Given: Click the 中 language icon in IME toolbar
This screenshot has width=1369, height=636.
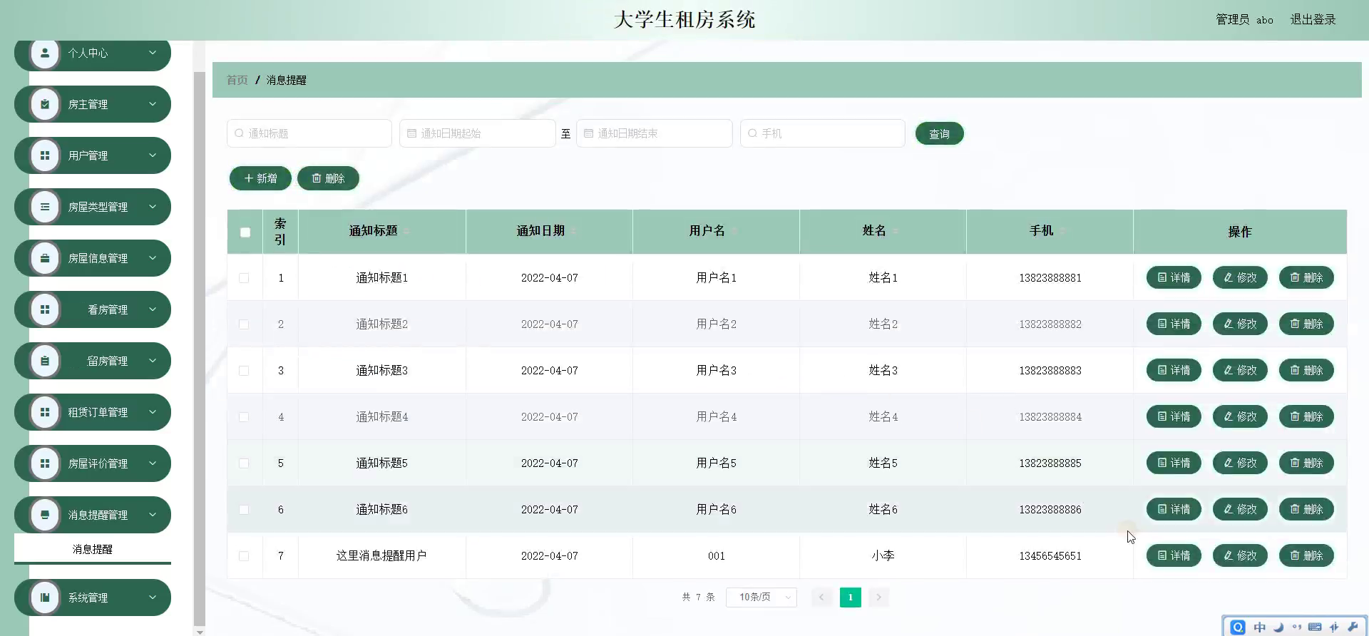Looking at the screenshot, I should pyautogui.click(x=1260, y=627).
